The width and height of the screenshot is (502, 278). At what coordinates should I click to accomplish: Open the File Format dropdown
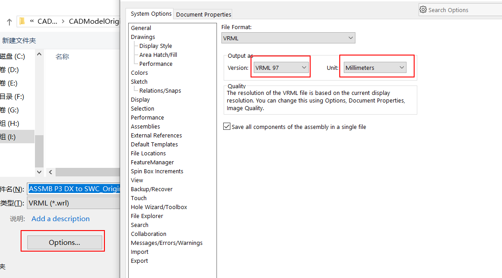coord(351,38)
